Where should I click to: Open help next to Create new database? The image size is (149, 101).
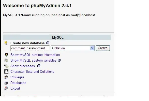(48, 43)
